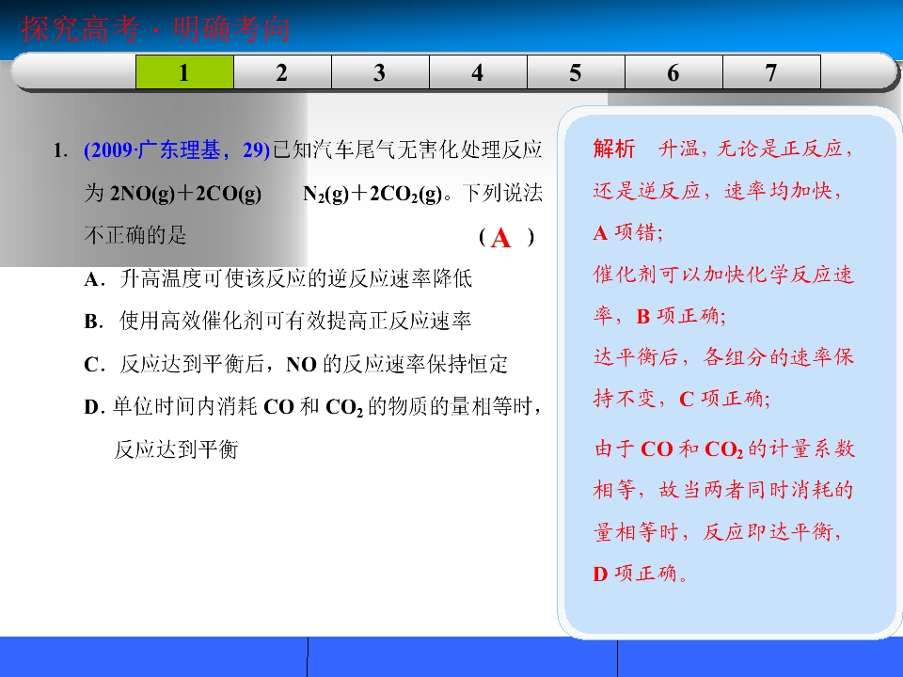The width and height of the screenshot is (903, 677).
Task: Click option C about NO reaction rate
Action: (296, 364)
